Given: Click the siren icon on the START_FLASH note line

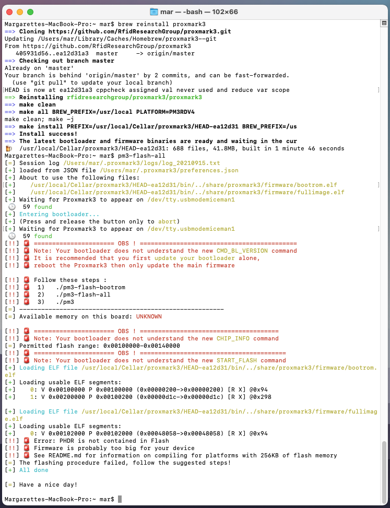Looking at the screenshot, I should [27, 360].
